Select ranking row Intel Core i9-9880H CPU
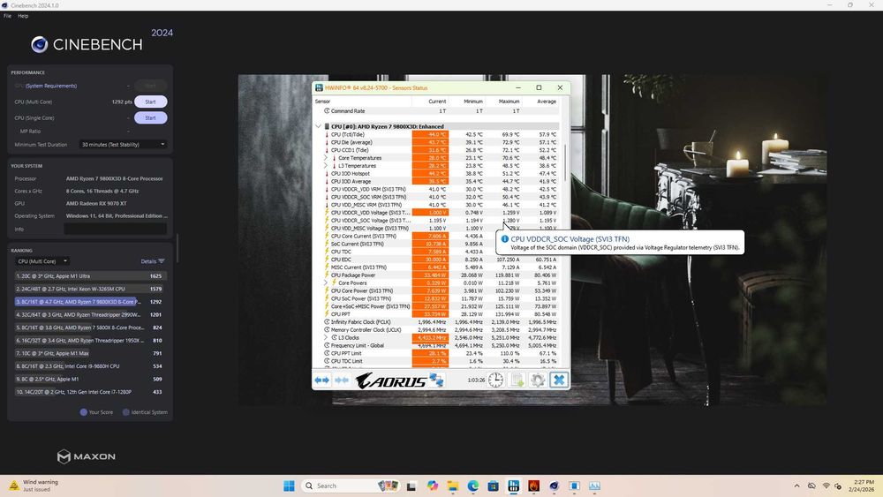Image resolution: width=883 pixels, height=497 pixels. pos(89,365)
